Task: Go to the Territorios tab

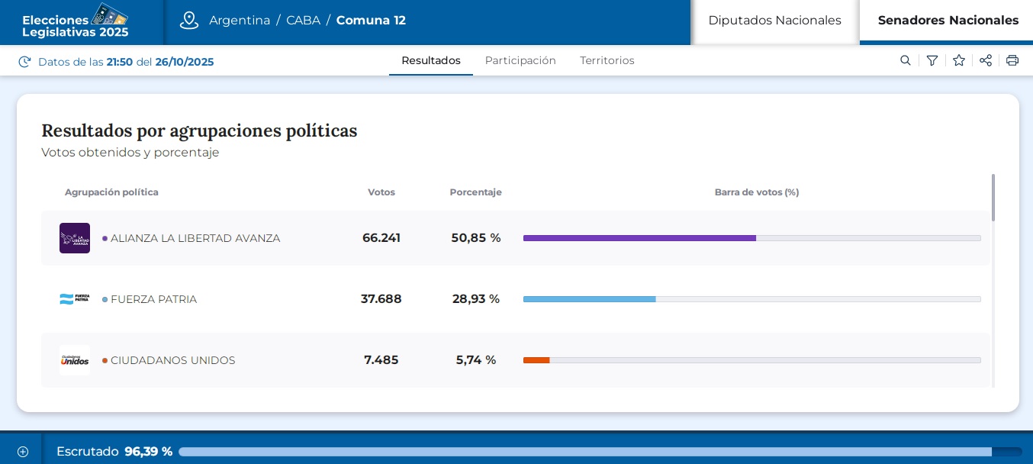Action: 607,60
